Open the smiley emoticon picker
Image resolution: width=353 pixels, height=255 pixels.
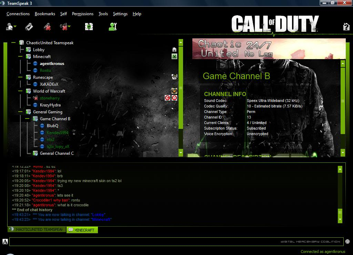click(347, 242)
